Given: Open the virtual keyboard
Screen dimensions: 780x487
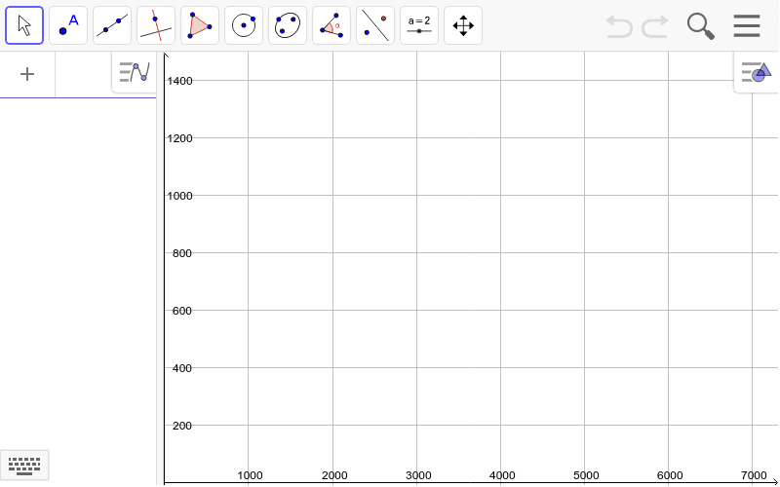Looking at the screenshot, I should (x=24, y=466).
